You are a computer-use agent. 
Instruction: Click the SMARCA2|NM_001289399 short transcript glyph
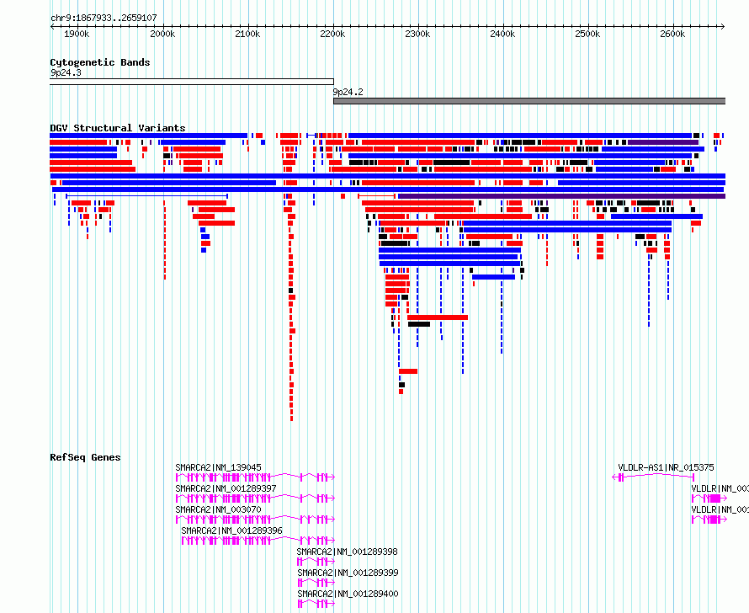pyautogui.click(x=316, y=583)
